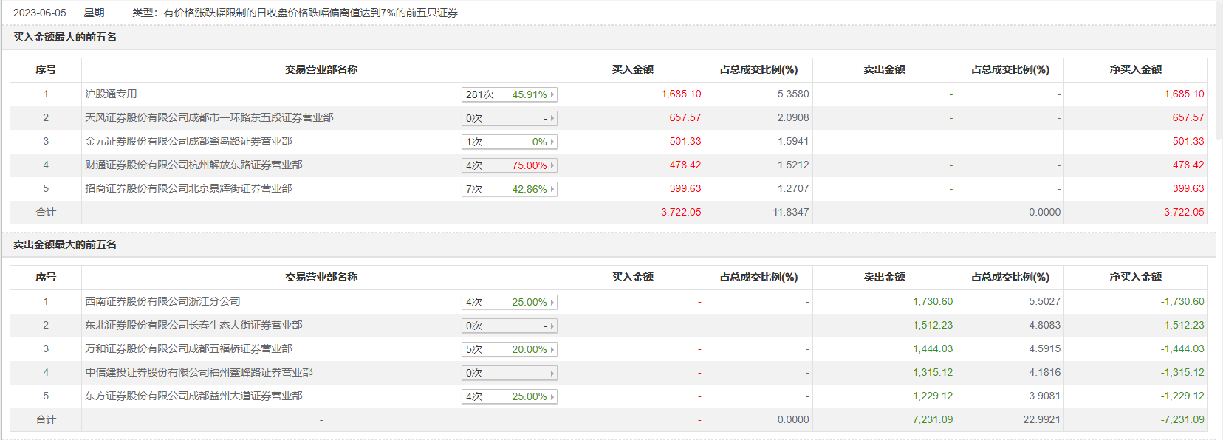Open 沪股通专用 seat link
The image size is (1223, 440).
coord(111,94)
